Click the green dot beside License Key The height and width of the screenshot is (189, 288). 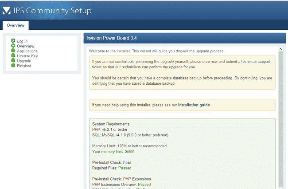coord(13,56)
